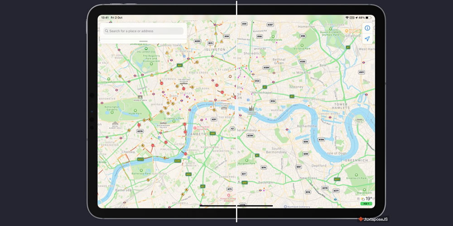The width and height of the screenshot is (453, 226).
Task: Click the Victoria Park marker
Action: [x=302, y=46]
